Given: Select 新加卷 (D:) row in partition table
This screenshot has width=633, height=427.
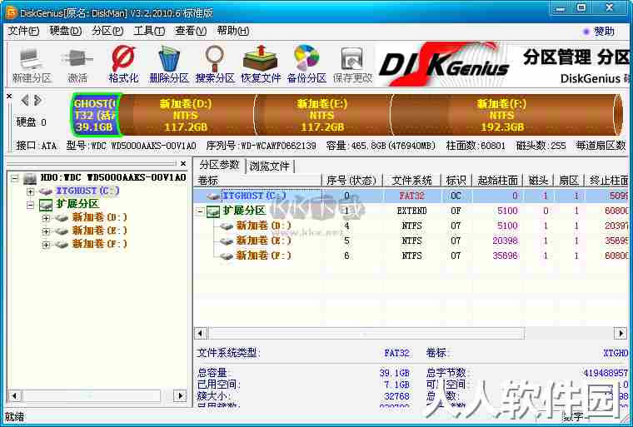Looking at the screenshot, I should 411,226.
